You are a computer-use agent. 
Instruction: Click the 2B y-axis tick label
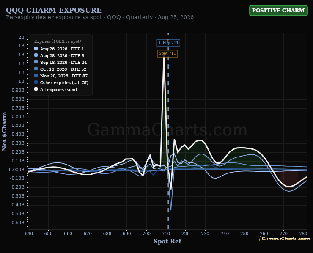tap(21, 37)
